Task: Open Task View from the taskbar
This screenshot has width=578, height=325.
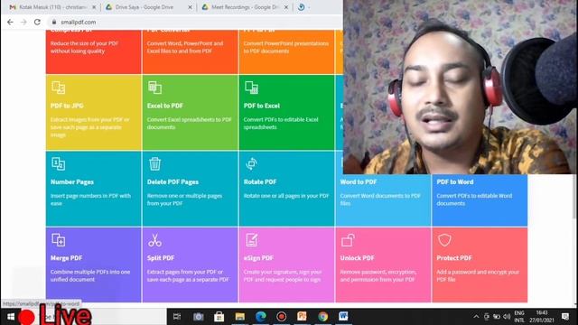Action: point(177,317)
